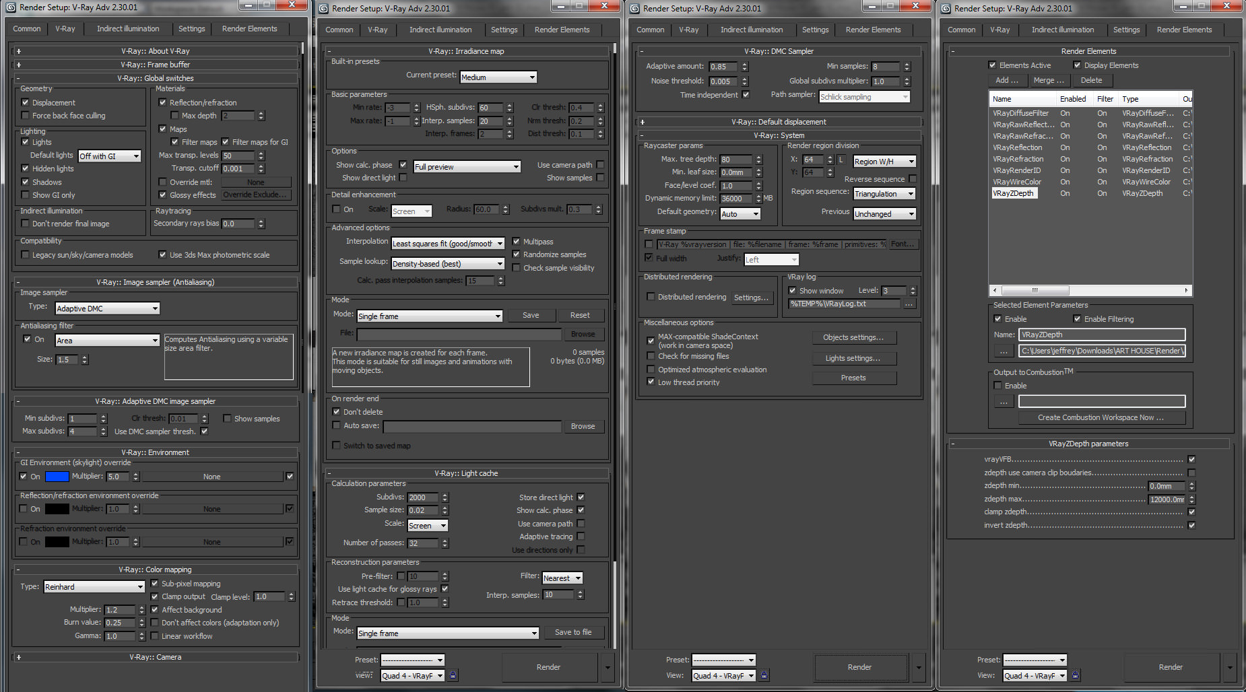The width and height of the screenshot is (1246, 692).
Task: Toggle Low thread priority checkbox
Action: 651,382
